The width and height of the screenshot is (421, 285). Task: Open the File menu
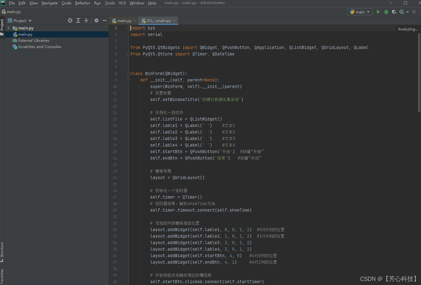[12, 3]
